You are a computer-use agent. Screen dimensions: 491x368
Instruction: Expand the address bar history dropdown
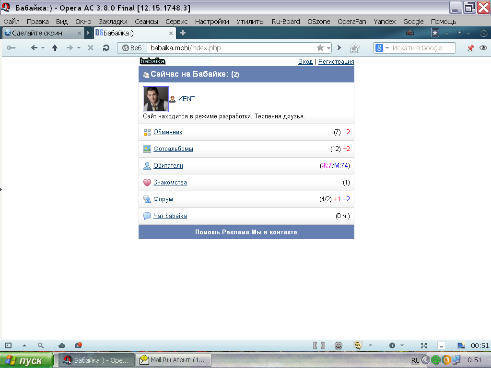[x=328, y=48]
